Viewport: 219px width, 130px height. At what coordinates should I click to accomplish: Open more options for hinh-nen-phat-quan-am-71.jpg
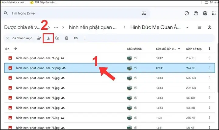click(x=209, y=58)
